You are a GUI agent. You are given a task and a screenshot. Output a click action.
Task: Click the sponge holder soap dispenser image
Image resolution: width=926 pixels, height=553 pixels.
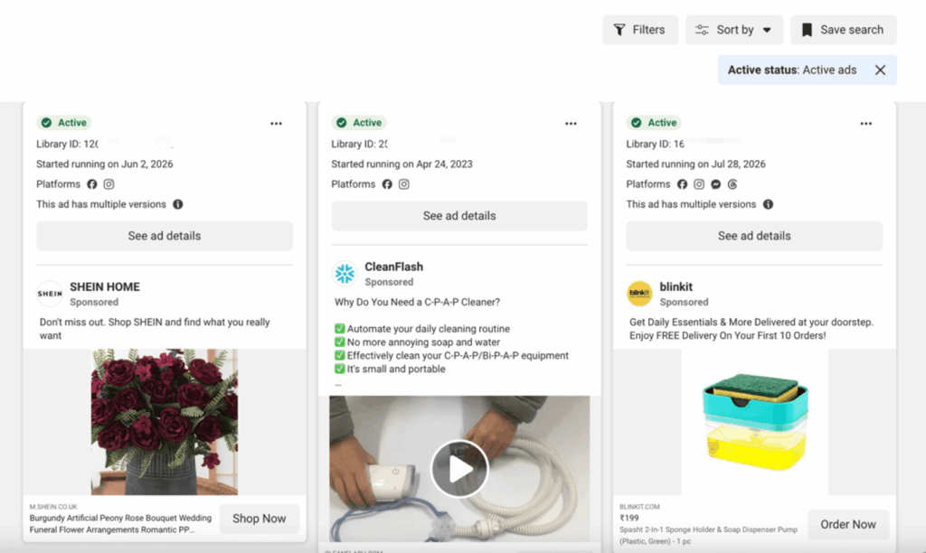pos(755,421)
